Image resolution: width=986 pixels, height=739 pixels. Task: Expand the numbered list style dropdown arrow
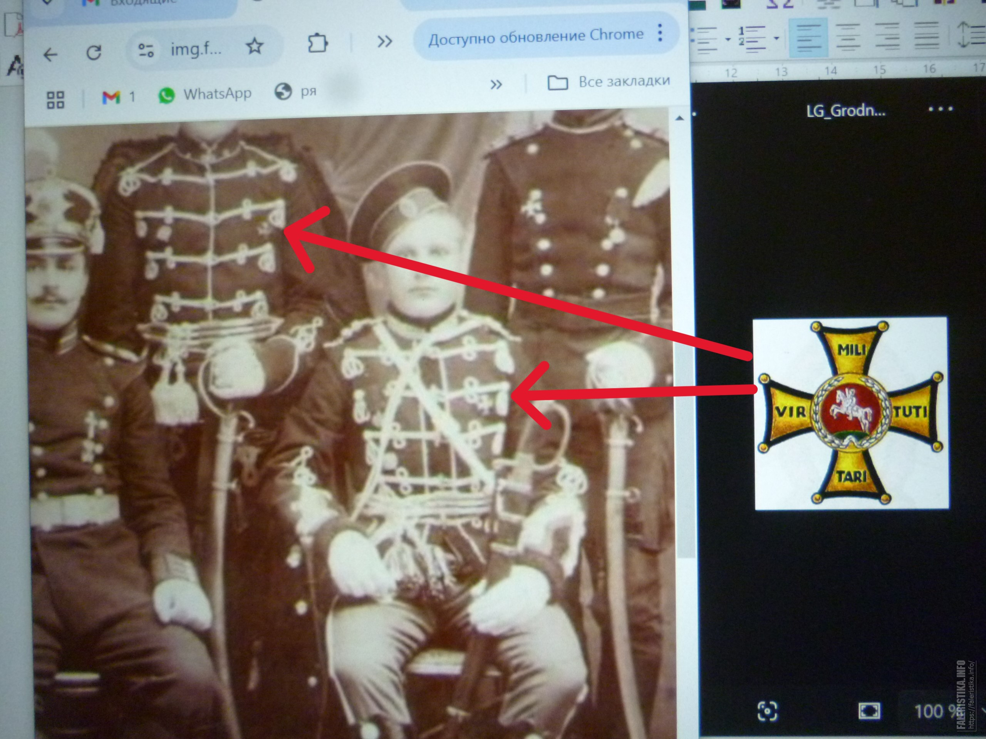tap(776, 38)
